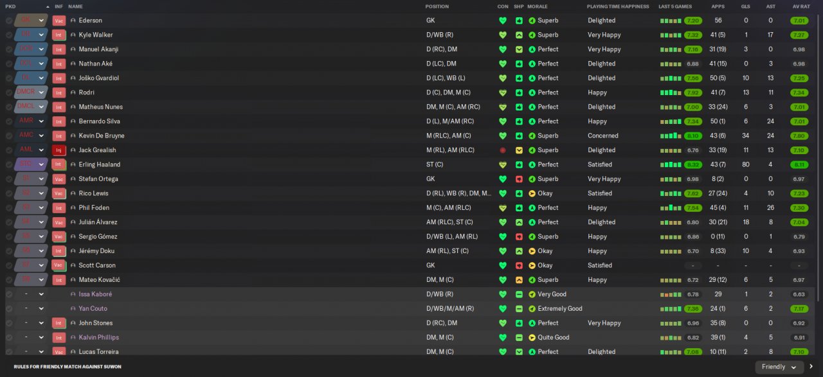Image resolution: width=823 pixels, height=377 pixels.
Task: Open Joško Gvardiol's player profile
Action: point(99,78)
